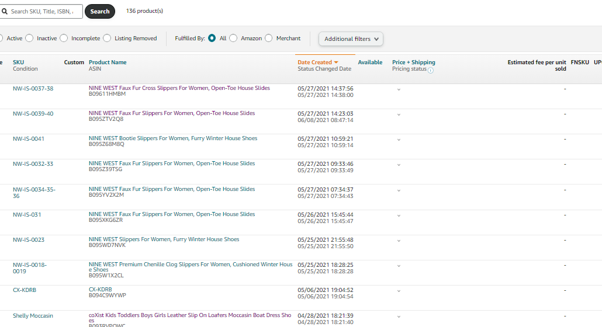Open SKU link NW-IS-031
Image resolution: width=602 pixels, height=327 pixels.
click(27, 215)
